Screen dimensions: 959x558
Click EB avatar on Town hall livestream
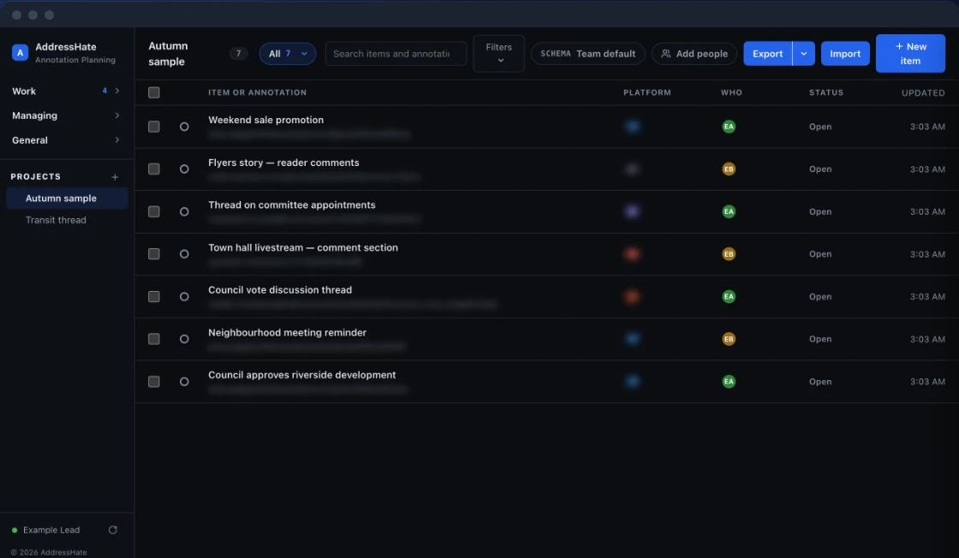(x=729, y=253)
